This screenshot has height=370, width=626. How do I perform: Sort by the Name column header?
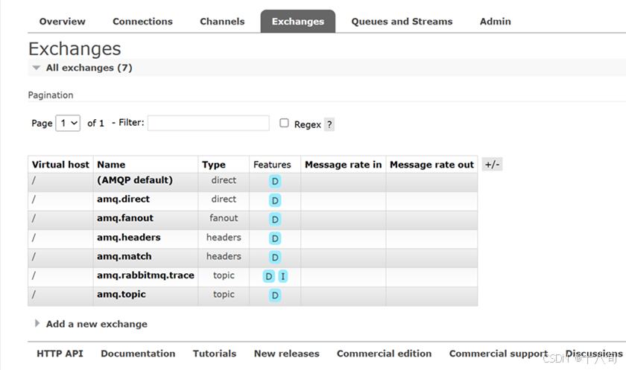(111, 165)
